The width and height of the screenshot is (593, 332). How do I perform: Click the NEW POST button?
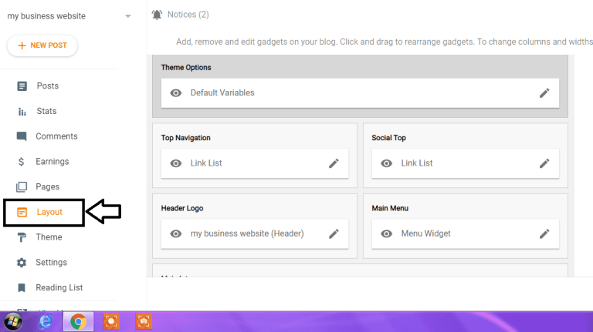[x=42, y=45]
